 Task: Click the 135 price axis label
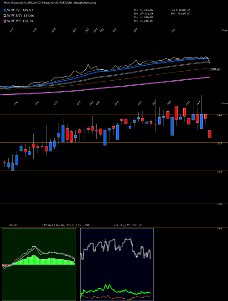[x=220, y=143]
